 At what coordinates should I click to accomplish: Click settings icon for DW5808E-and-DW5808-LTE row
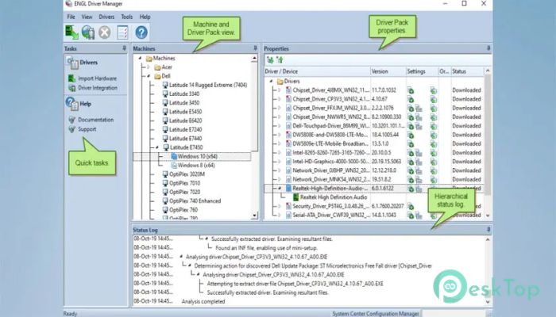pos(411,135)
